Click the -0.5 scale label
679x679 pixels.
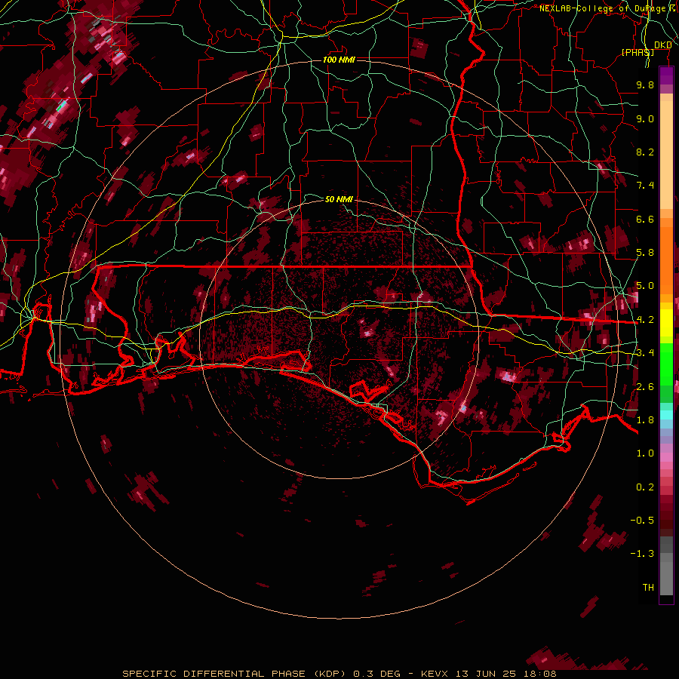pyautogui.click(x=642, y=521)
